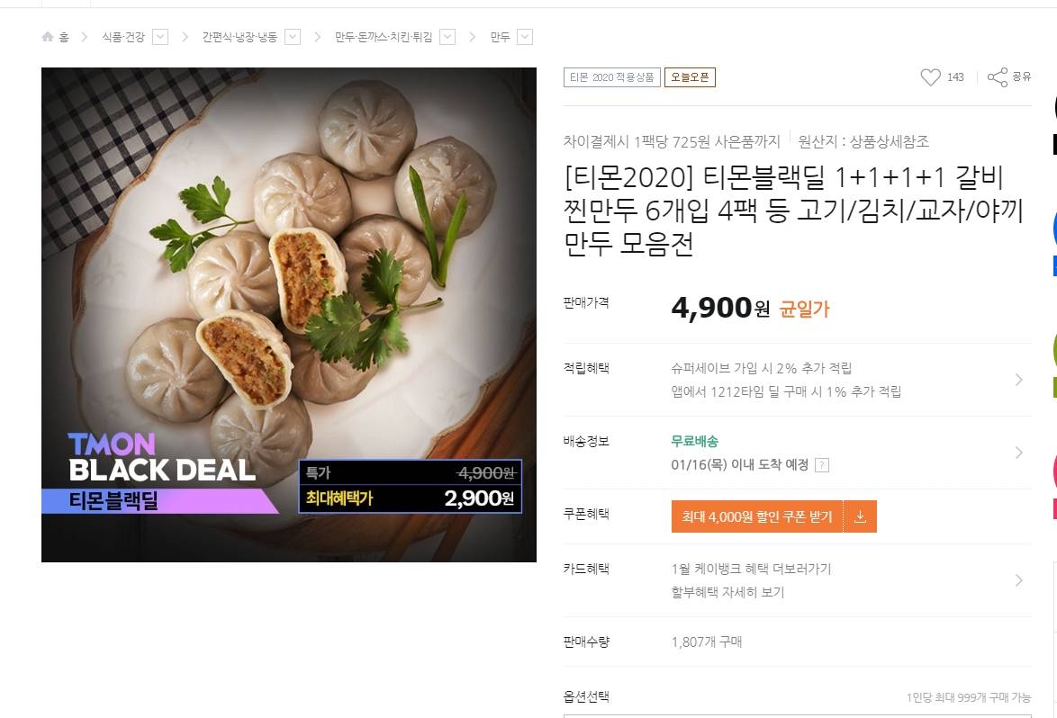1057x718 pixels.
Task: Expand the 적립혜택 row chevron
Action: point(1019,380)
